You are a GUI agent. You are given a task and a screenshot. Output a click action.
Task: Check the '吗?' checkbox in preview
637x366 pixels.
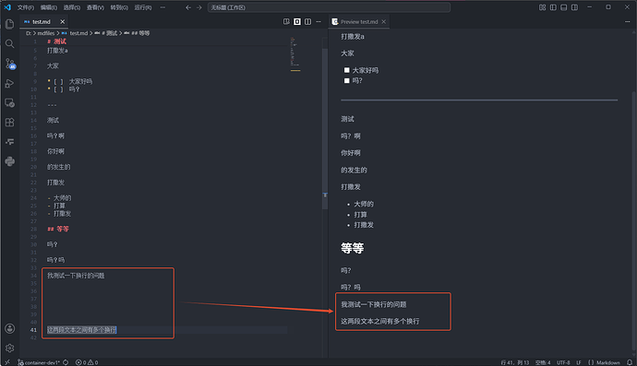click(346, 81)
